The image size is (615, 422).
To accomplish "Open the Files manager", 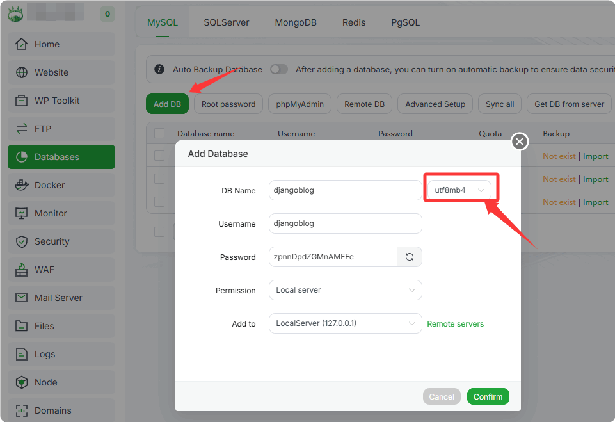I will (x=61, y=326).
